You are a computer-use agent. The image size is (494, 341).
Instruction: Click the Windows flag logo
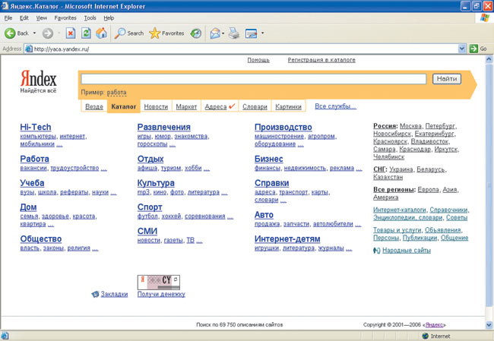(485, 18)
